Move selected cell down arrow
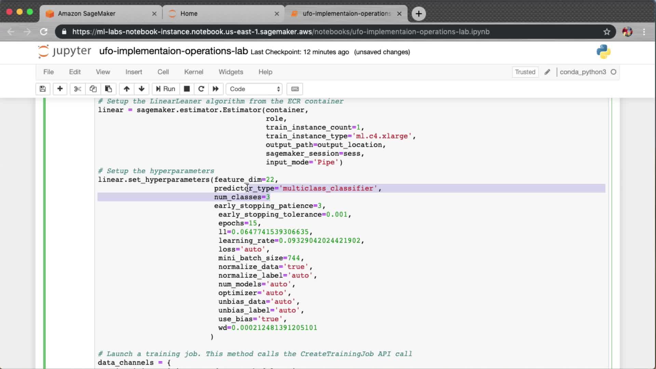This screenshot has width=656, height=369. (141, 89)
